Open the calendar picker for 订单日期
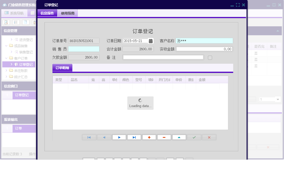The image size is (284, 169). pyautogui.click(x=150, y=41)
